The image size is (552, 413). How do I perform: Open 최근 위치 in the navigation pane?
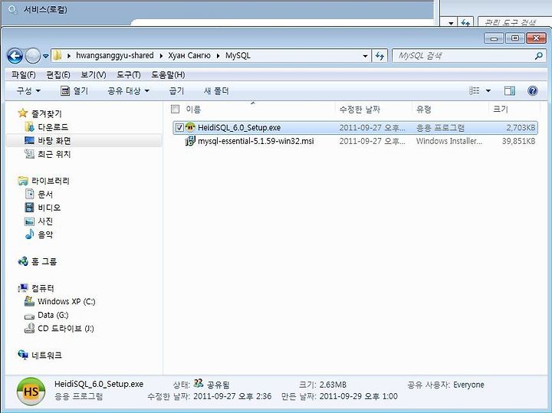coord(54,154)
